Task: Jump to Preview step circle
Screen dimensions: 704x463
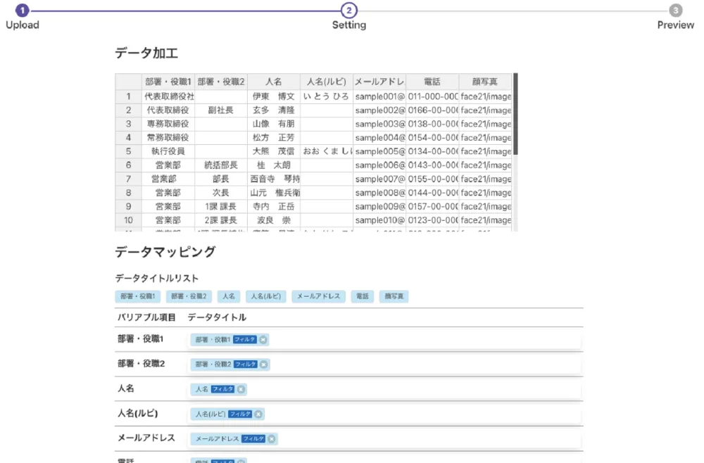Action: 676,10
